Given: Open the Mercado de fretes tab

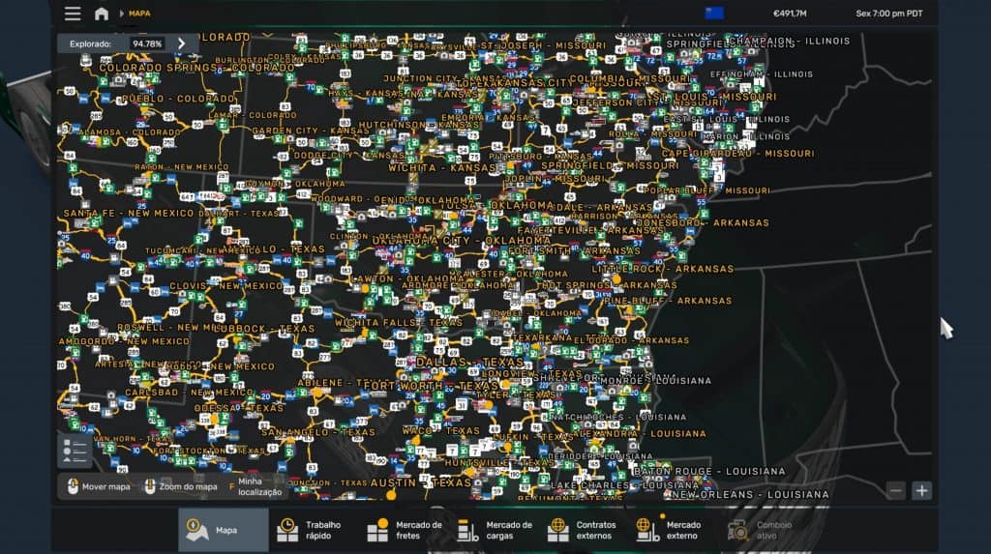Looking at the screenshot, I should point(404,530).
